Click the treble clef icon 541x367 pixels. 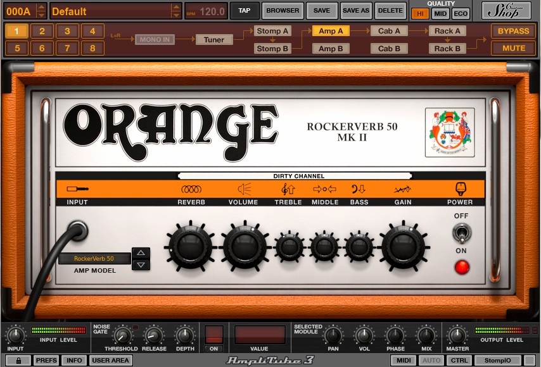288,189
